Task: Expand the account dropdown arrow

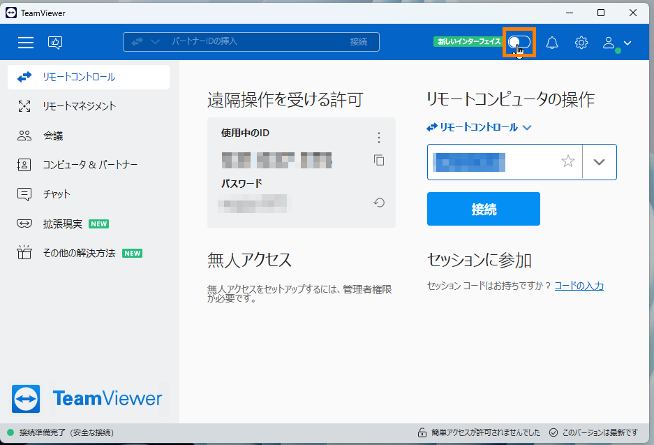Action: [627, 43]
